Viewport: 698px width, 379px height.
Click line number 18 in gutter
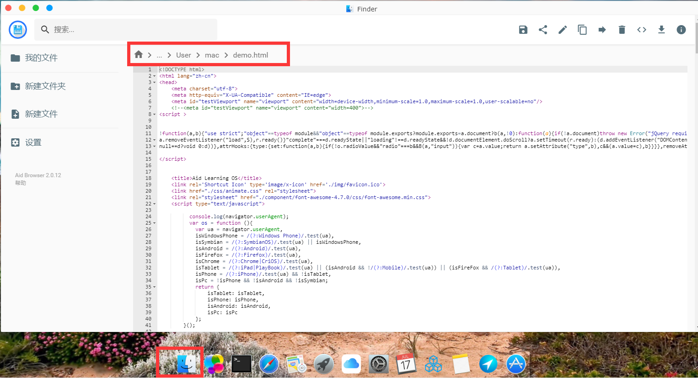point(148,179)
